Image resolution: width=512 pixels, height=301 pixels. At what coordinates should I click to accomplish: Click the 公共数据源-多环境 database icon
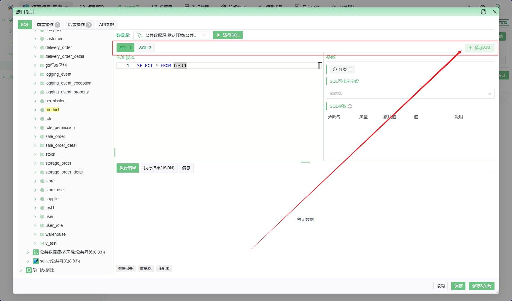pyautogui.click(x=36, y=252)
